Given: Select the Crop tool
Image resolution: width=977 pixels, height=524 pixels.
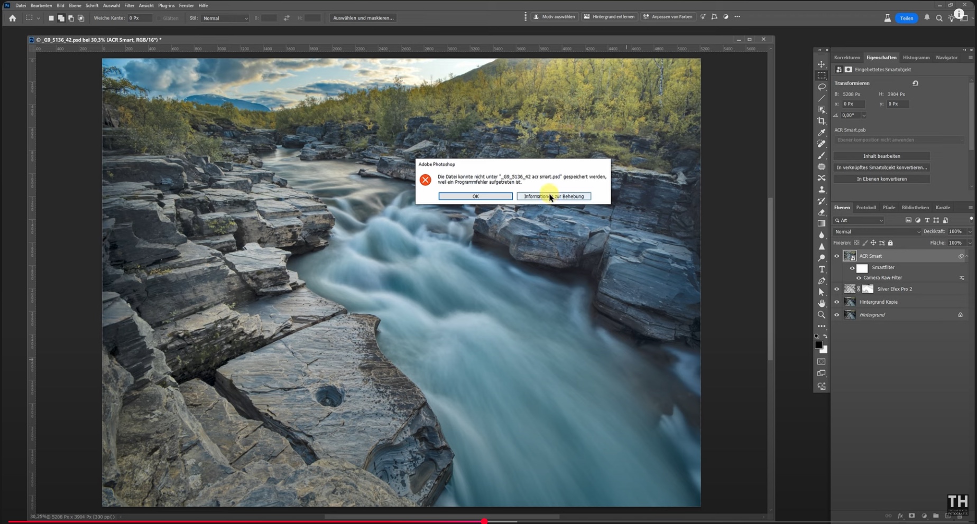Looking at the screenshot, I should click(x=822, y=121).
